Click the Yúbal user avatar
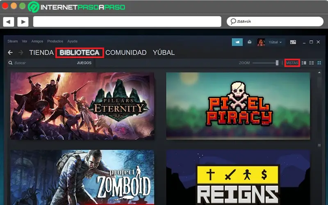Viewport: 328px width, 205px height. tap(261, 42)
